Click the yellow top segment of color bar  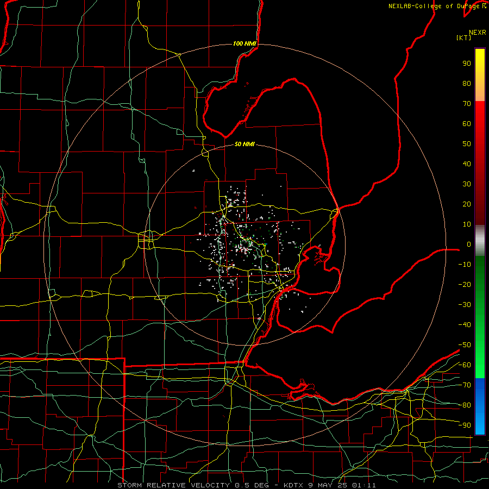pyautogui.click(x=480, y=75)
